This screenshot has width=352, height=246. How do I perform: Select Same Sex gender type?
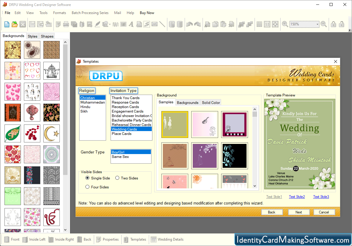tap(131, 157)
